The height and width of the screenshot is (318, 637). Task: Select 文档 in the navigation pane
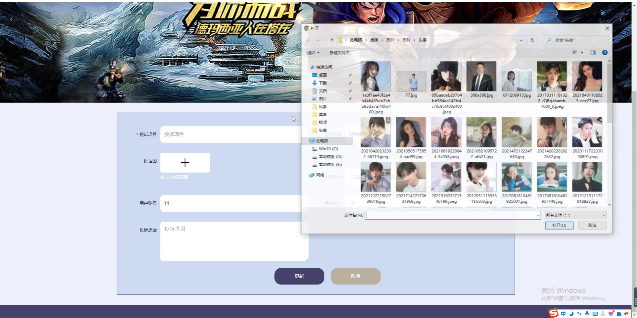pyautogui.click(x=323, y=91)
